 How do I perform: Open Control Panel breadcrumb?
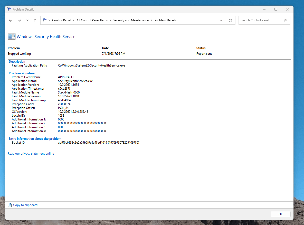(x=61, y=20)
